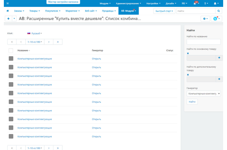Screen dimensions: 227x150
Task: Focus the top Найти search field
Action: (196, 11)
